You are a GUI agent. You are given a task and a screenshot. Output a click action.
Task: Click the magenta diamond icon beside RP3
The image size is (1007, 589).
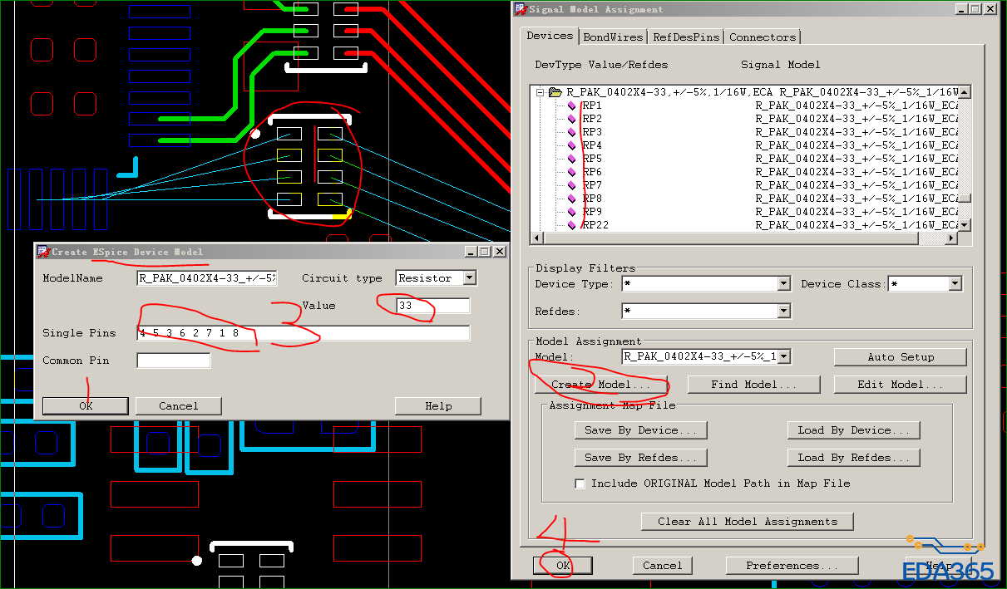click(572, 132)
